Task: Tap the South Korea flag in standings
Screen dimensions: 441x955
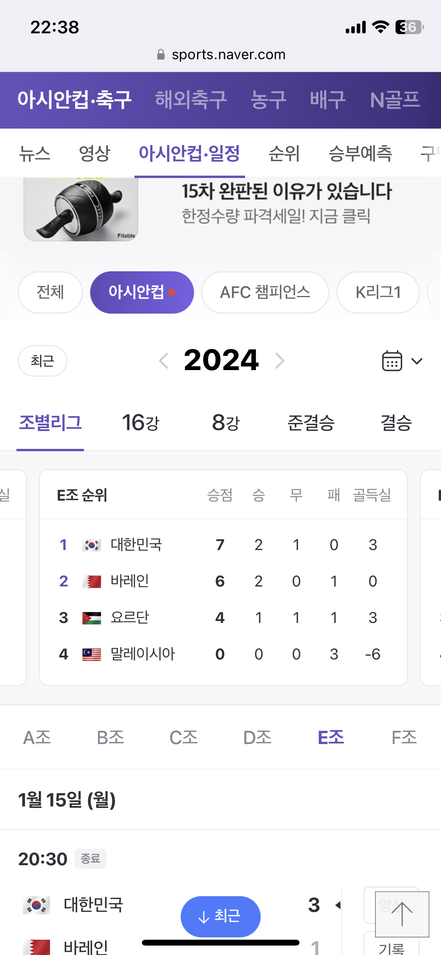Action: coord(92,545)
